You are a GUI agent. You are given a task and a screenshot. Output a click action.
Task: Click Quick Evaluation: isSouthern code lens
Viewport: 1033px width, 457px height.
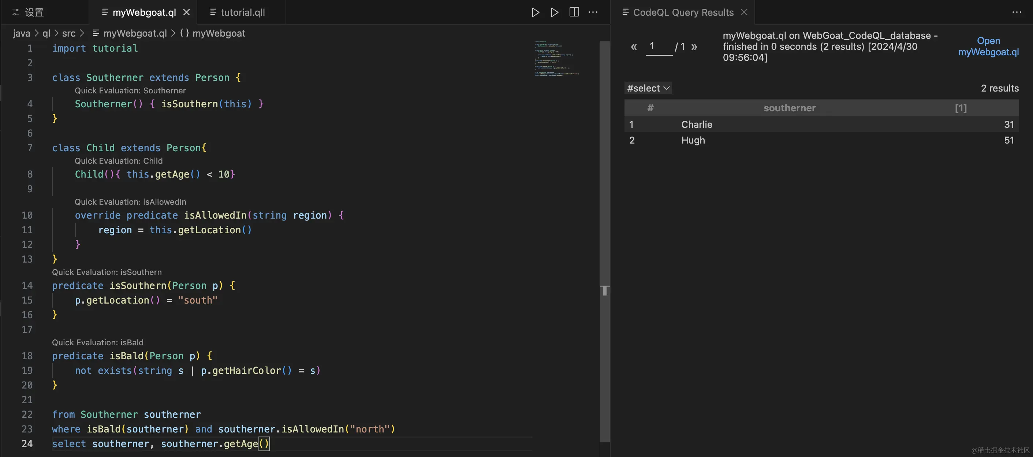point(107,272)
